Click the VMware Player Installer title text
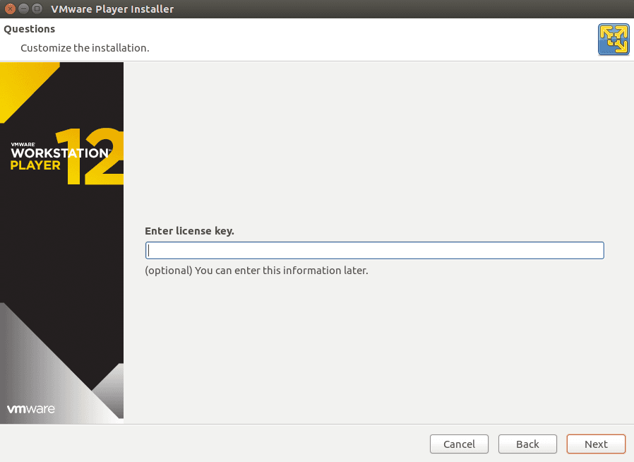 [112, 8]
